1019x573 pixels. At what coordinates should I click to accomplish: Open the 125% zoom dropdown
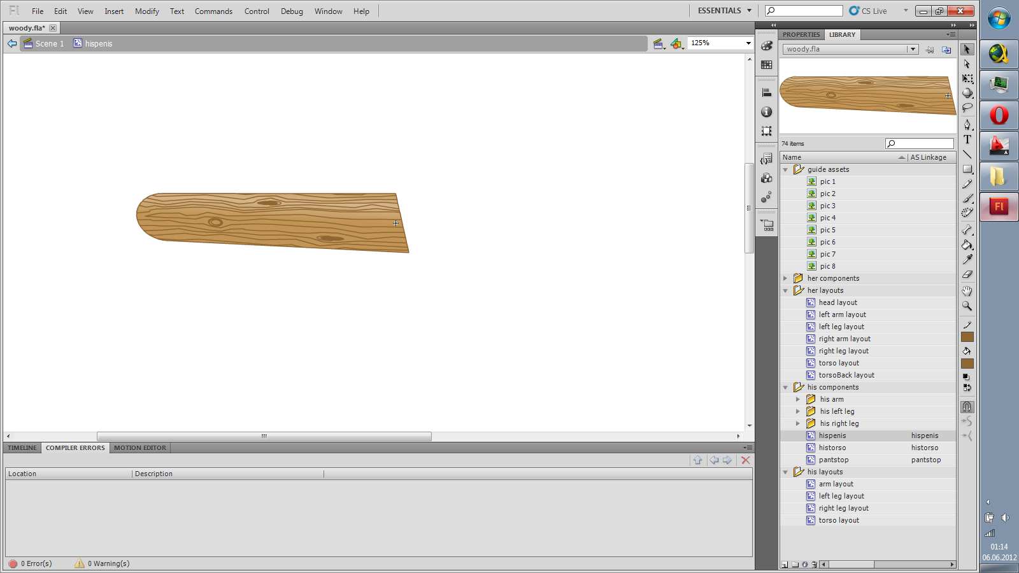[748, 43]
